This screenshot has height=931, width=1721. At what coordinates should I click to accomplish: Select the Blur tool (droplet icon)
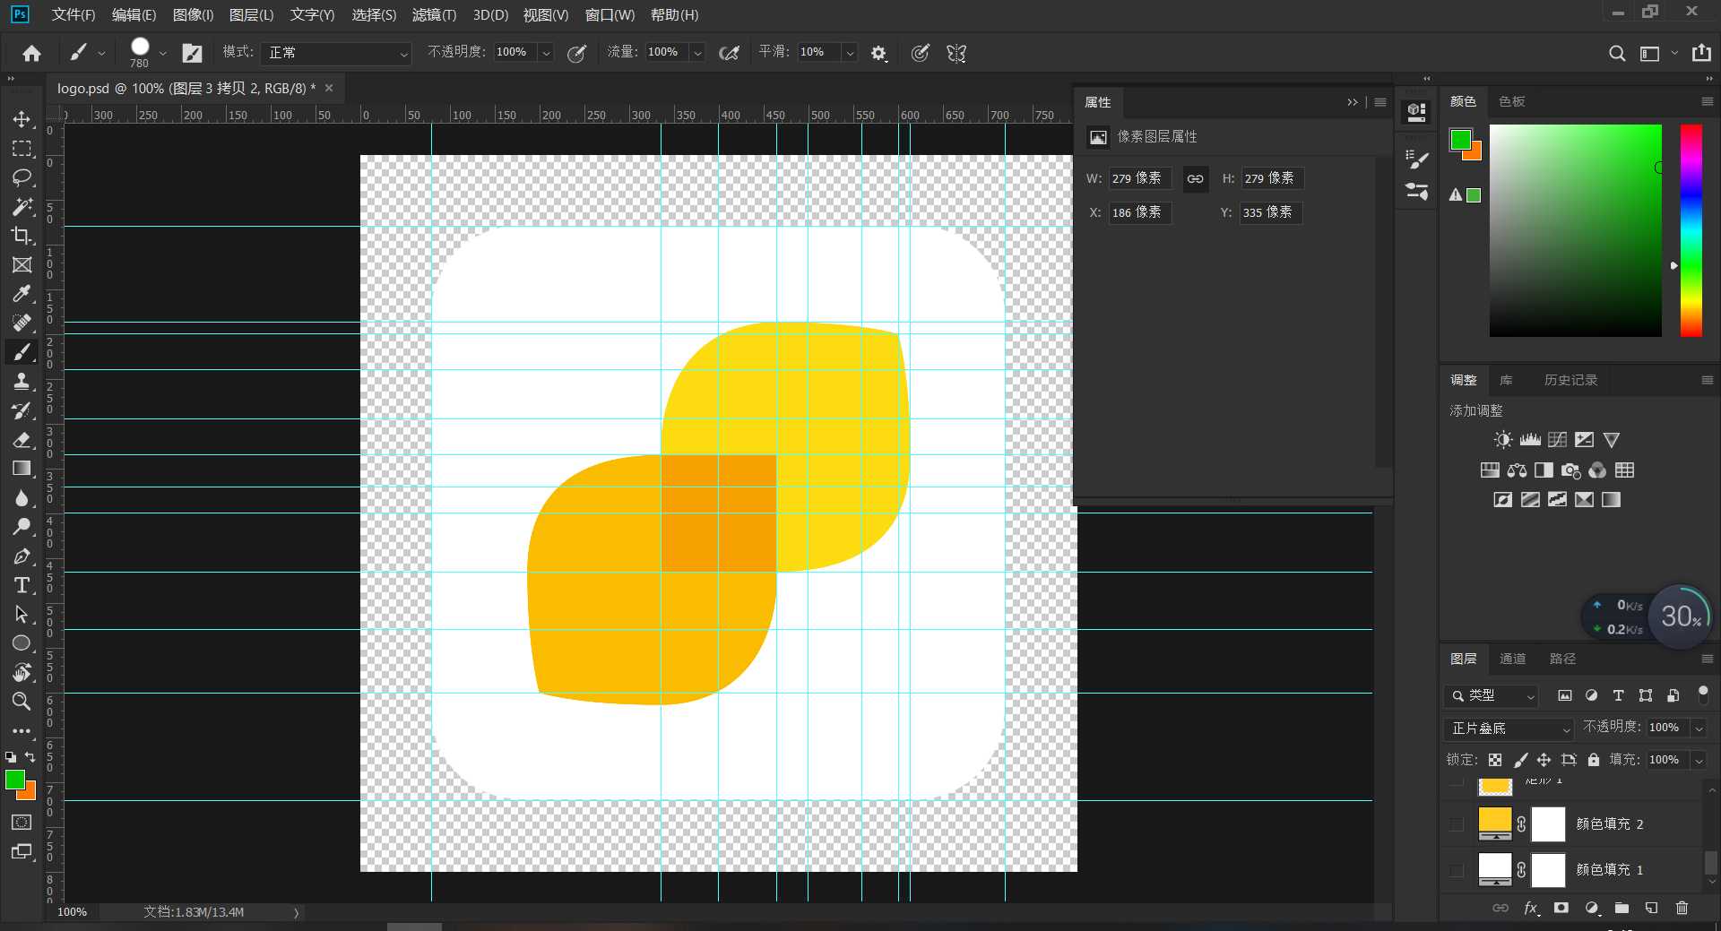(22, 498)
